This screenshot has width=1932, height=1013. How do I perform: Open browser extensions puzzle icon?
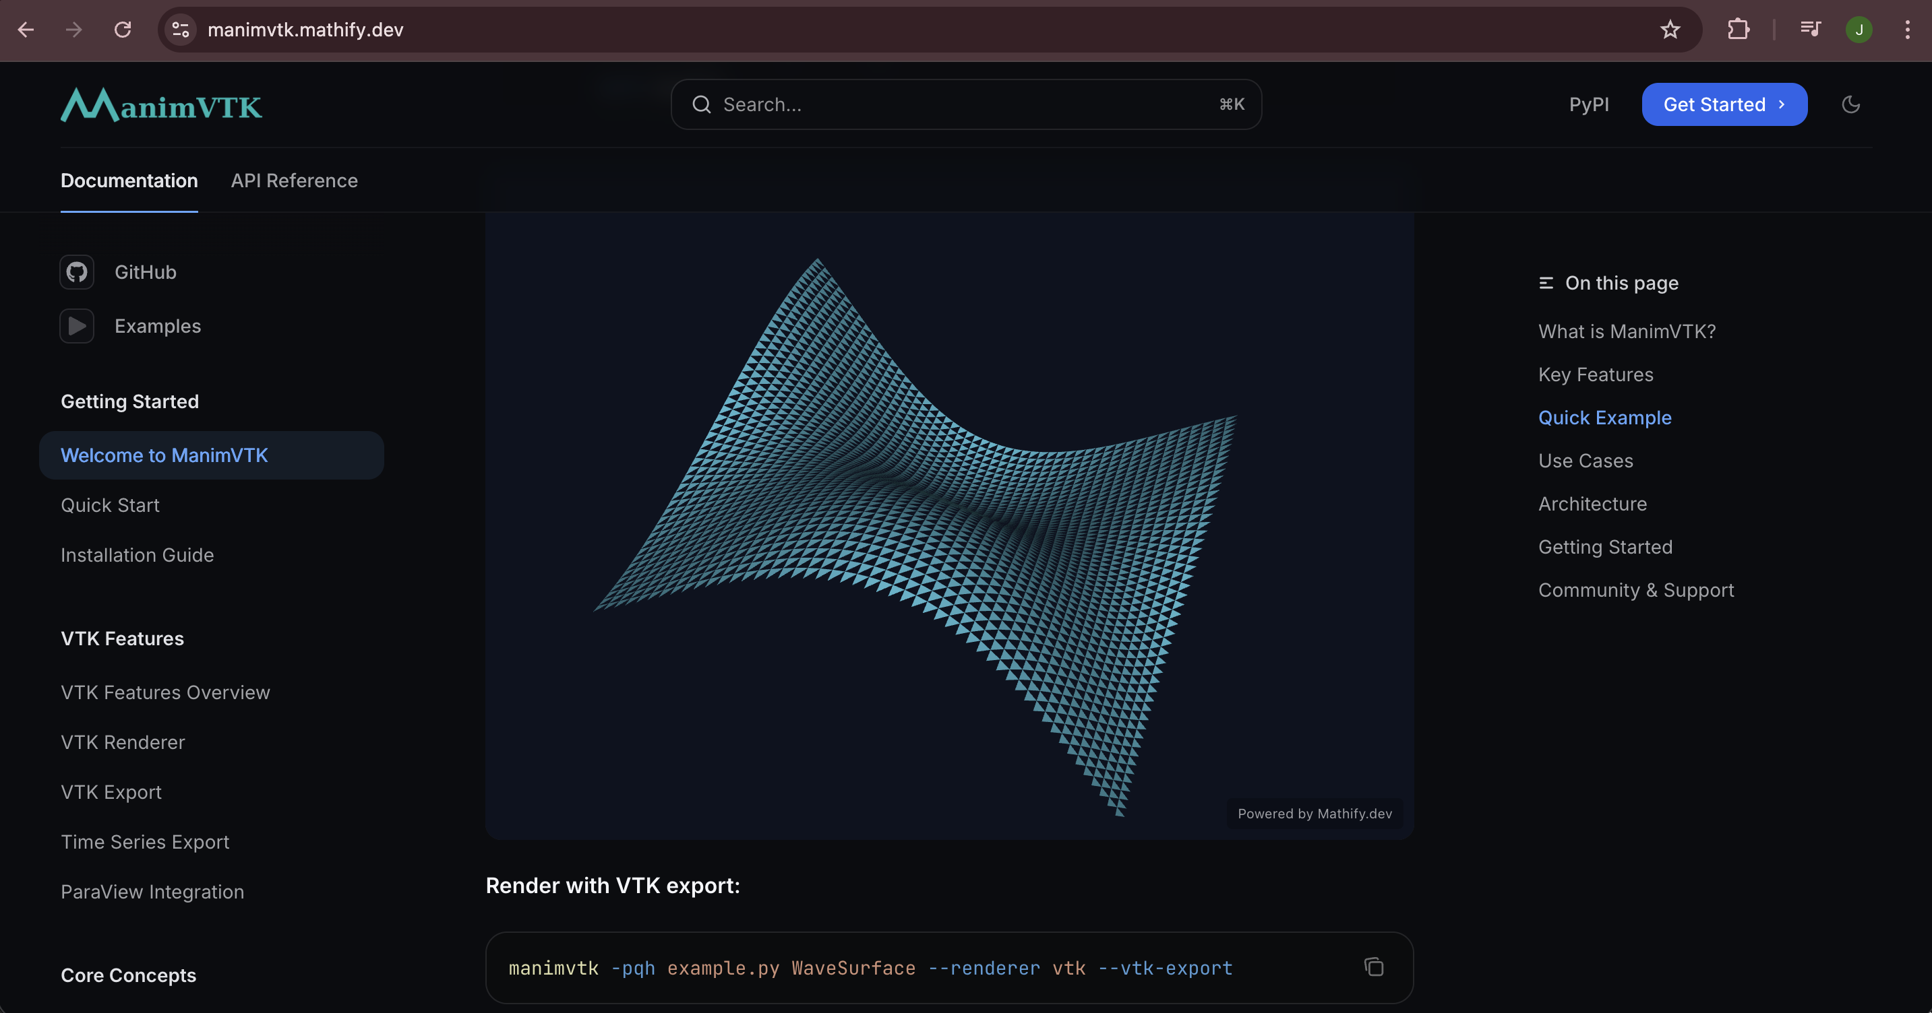[x=1738, y=30]
